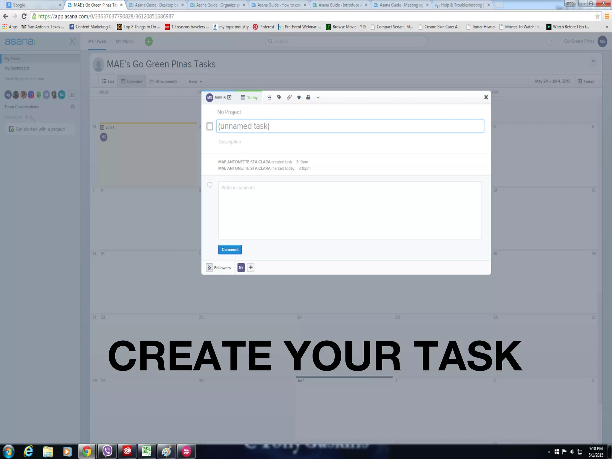
Task: Close the task dialog with the X
Action: 486,97
